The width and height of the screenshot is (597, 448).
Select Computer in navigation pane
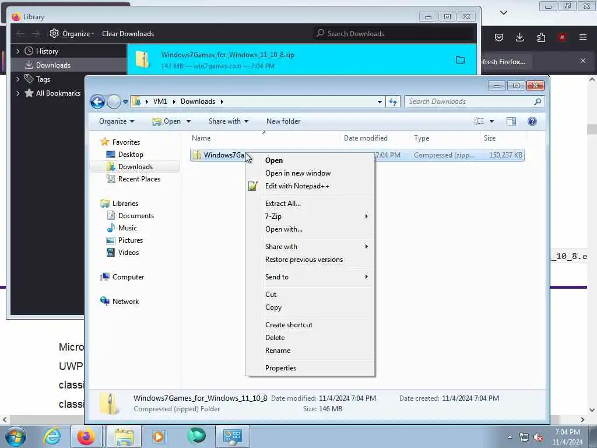tap(122, 277)
